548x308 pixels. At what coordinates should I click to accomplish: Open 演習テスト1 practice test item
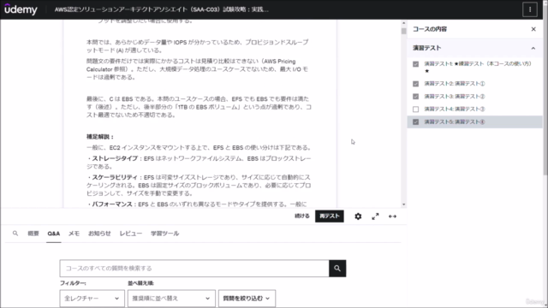pyautogui.click(x=478, y=67)
